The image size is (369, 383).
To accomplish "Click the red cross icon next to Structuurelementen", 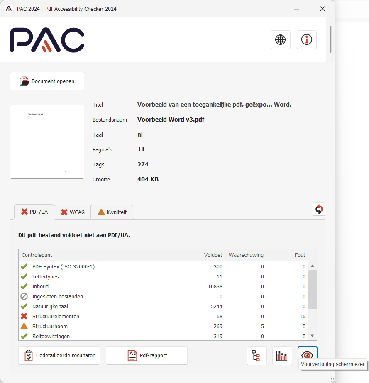I will tap(24, 316).
